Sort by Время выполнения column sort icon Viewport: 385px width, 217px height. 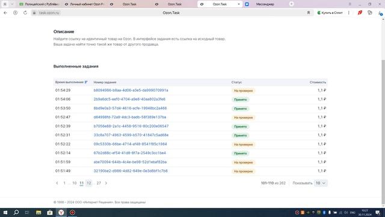86,82
